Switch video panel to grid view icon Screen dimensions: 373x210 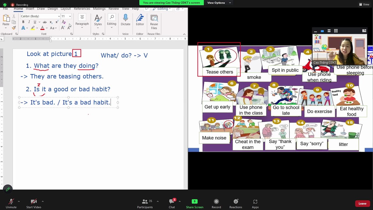[x=336, y=31]
